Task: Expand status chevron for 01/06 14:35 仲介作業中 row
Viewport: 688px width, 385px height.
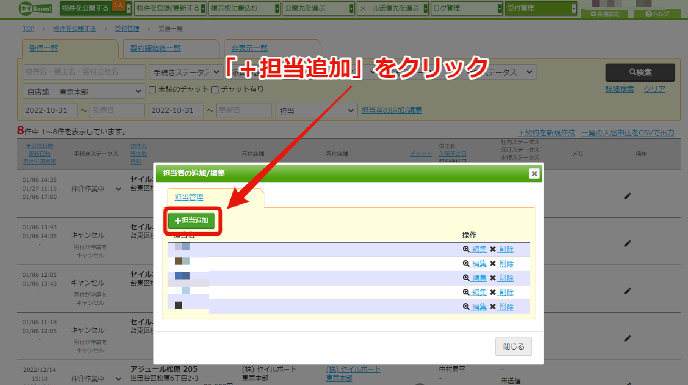Action: pyautogui.click(x=118, y=189)
